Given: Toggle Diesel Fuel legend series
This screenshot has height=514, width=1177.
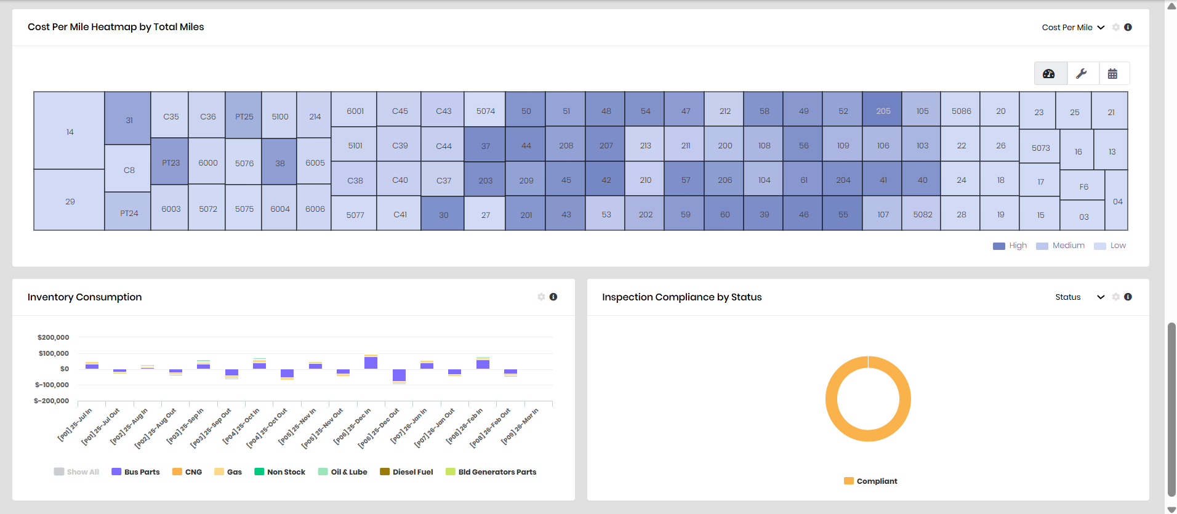Looking at the screenshot, I should click(x=406, y=472).
